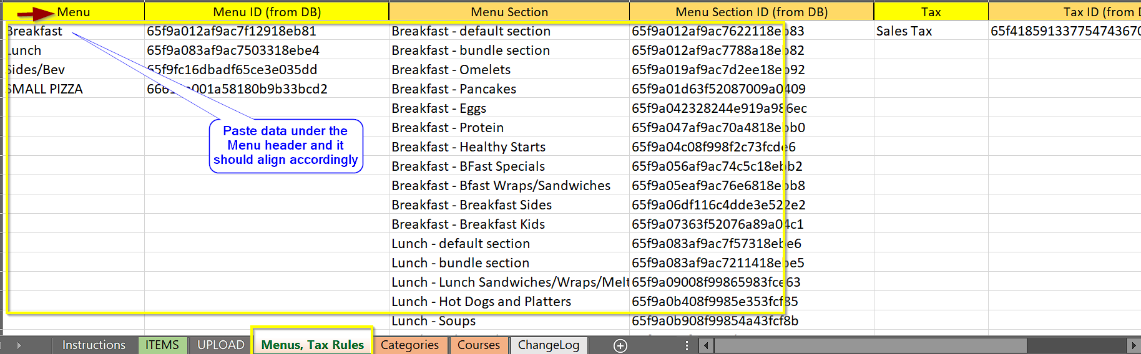Switch to the Categories sheet tab
Image resolution: width=1141 pixels, height=354 pixels.
[x=410, y=345]
